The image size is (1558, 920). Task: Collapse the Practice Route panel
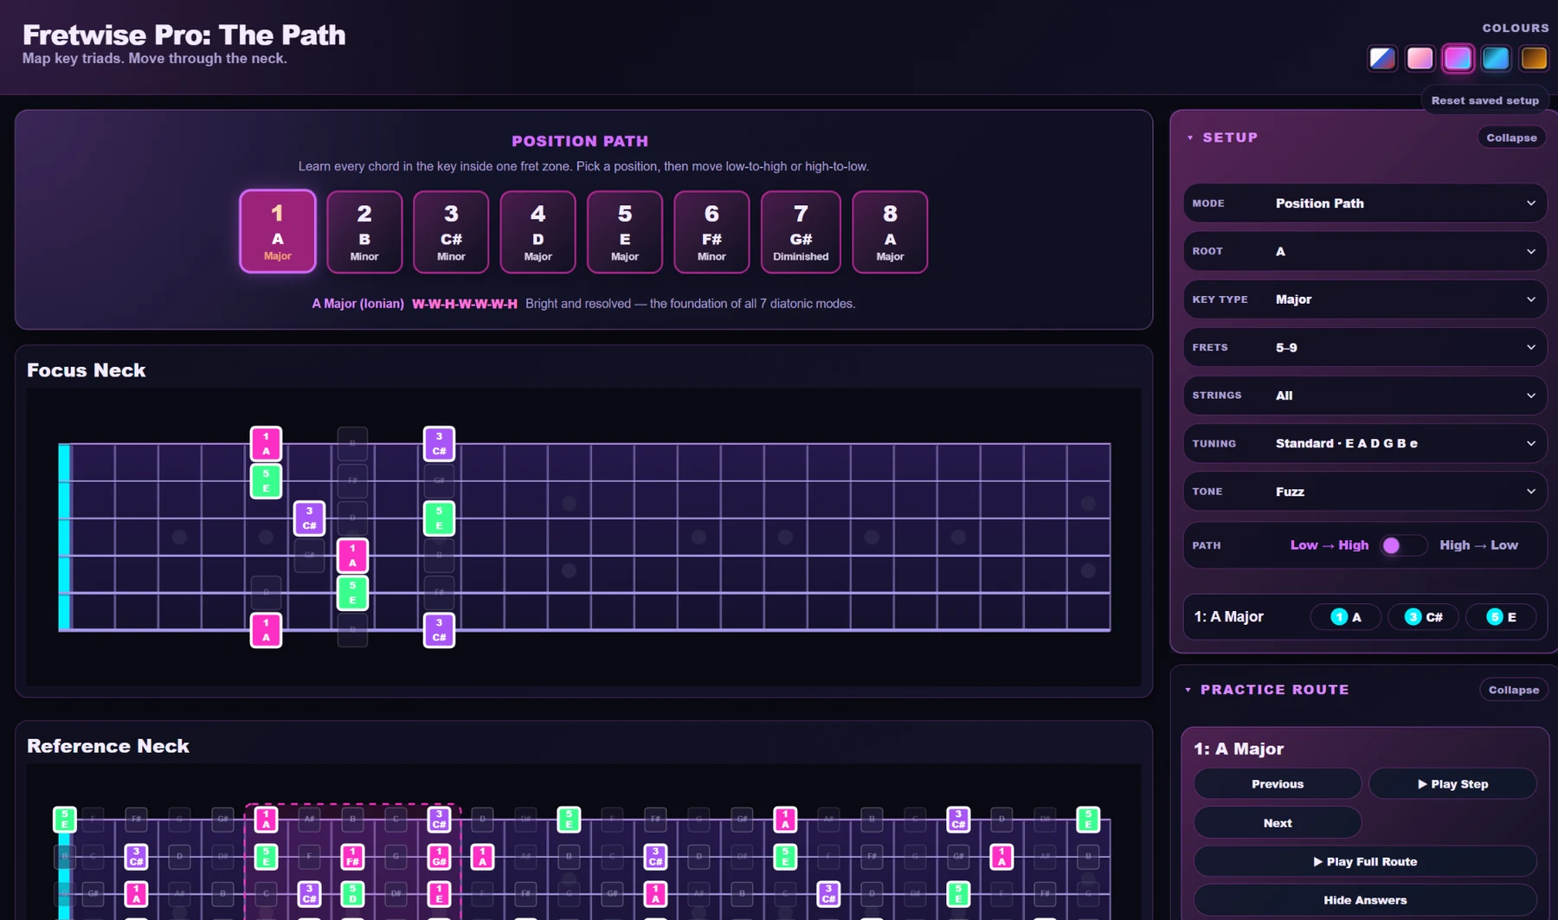point(1513,690)
